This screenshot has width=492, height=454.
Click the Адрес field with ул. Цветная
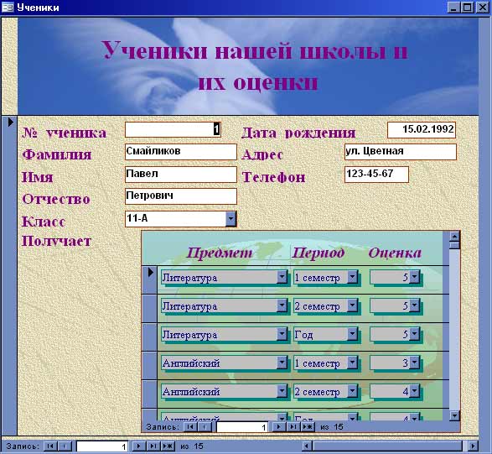(401, 152)
